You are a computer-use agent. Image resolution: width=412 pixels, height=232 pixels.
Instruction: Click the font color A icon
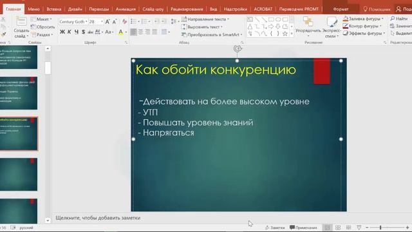(x=120, y=32)
